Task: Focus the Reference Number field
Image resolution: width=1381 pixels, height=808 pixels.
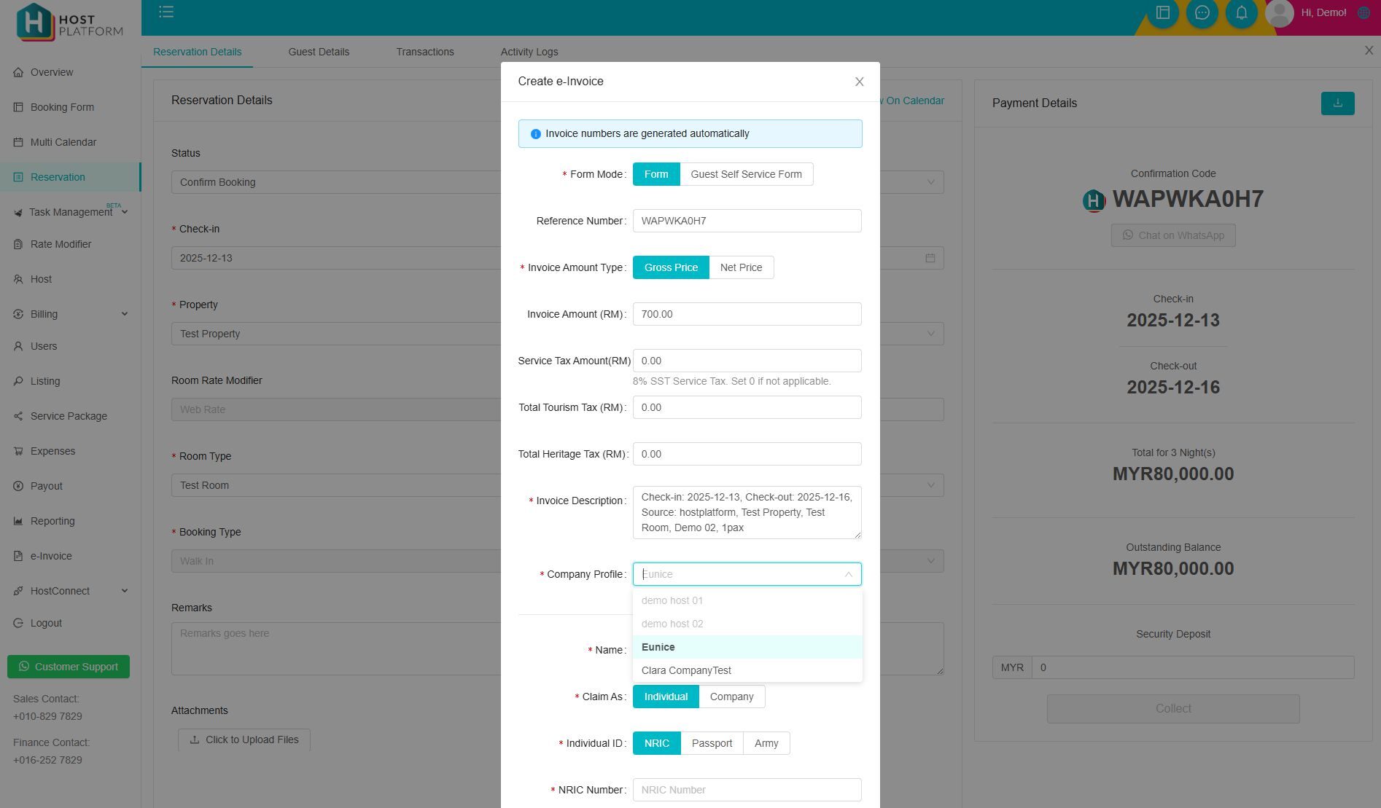Action: (747, 221)
